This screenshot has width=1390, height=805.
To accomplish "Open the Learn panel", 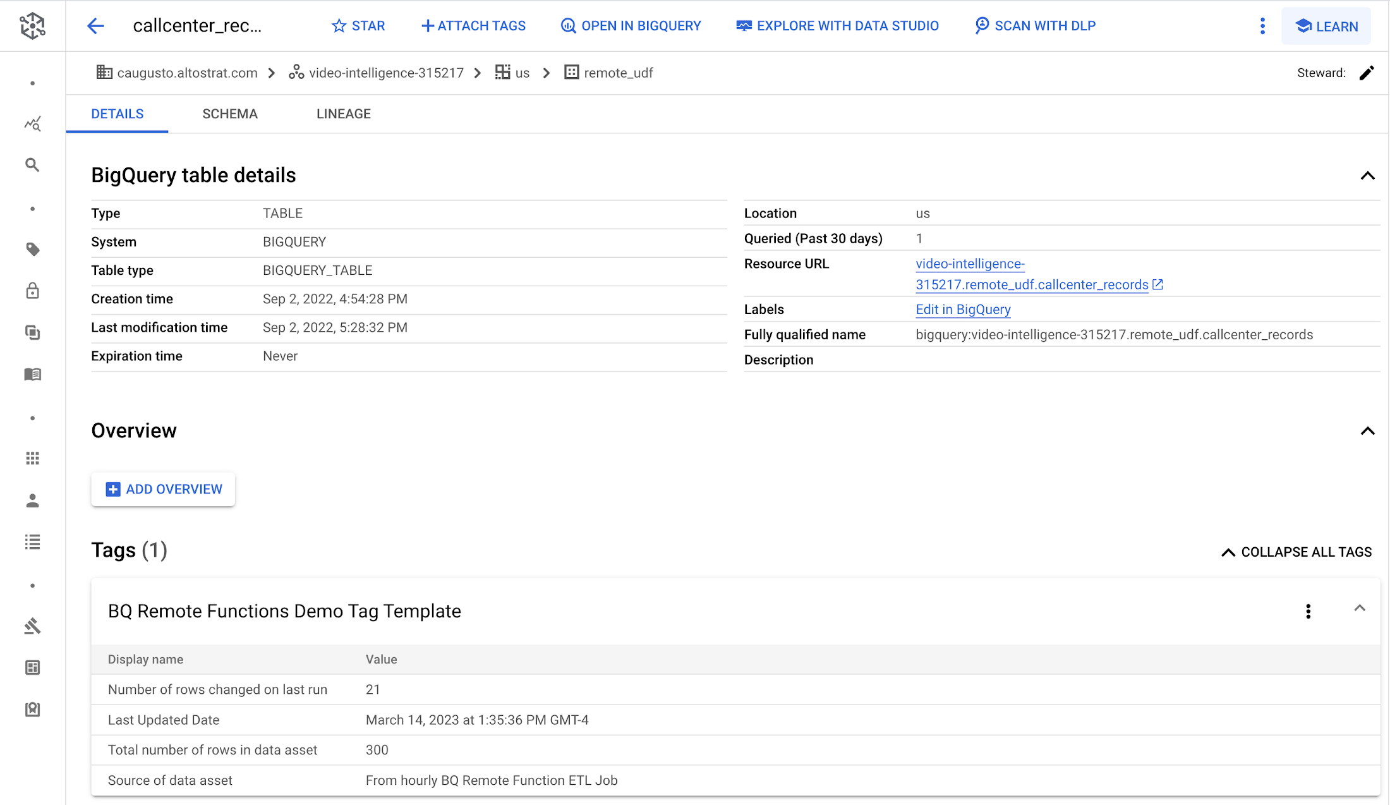I will (x=1326, y=26).
